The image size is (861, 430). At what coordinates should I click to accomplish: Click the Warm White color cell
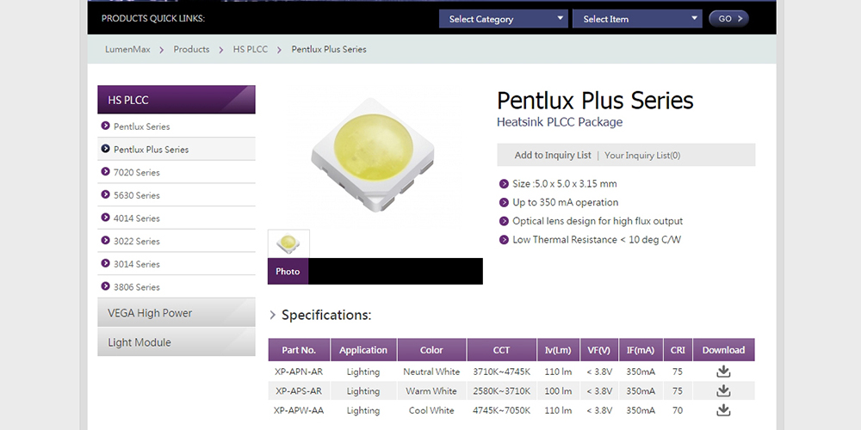[x=431, y=391]
